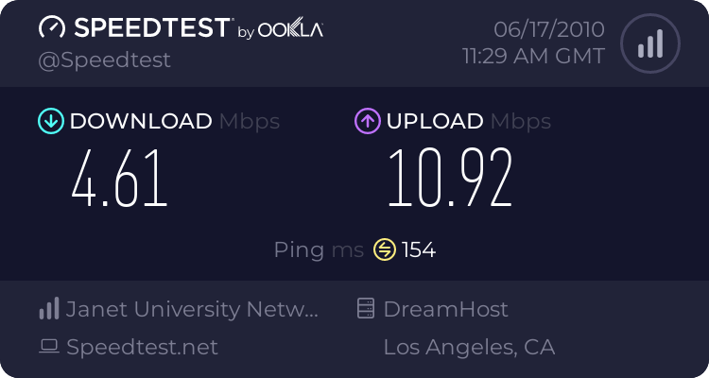
Task: Click the signal bars icon beside Janet University
Action: point(49,308)
